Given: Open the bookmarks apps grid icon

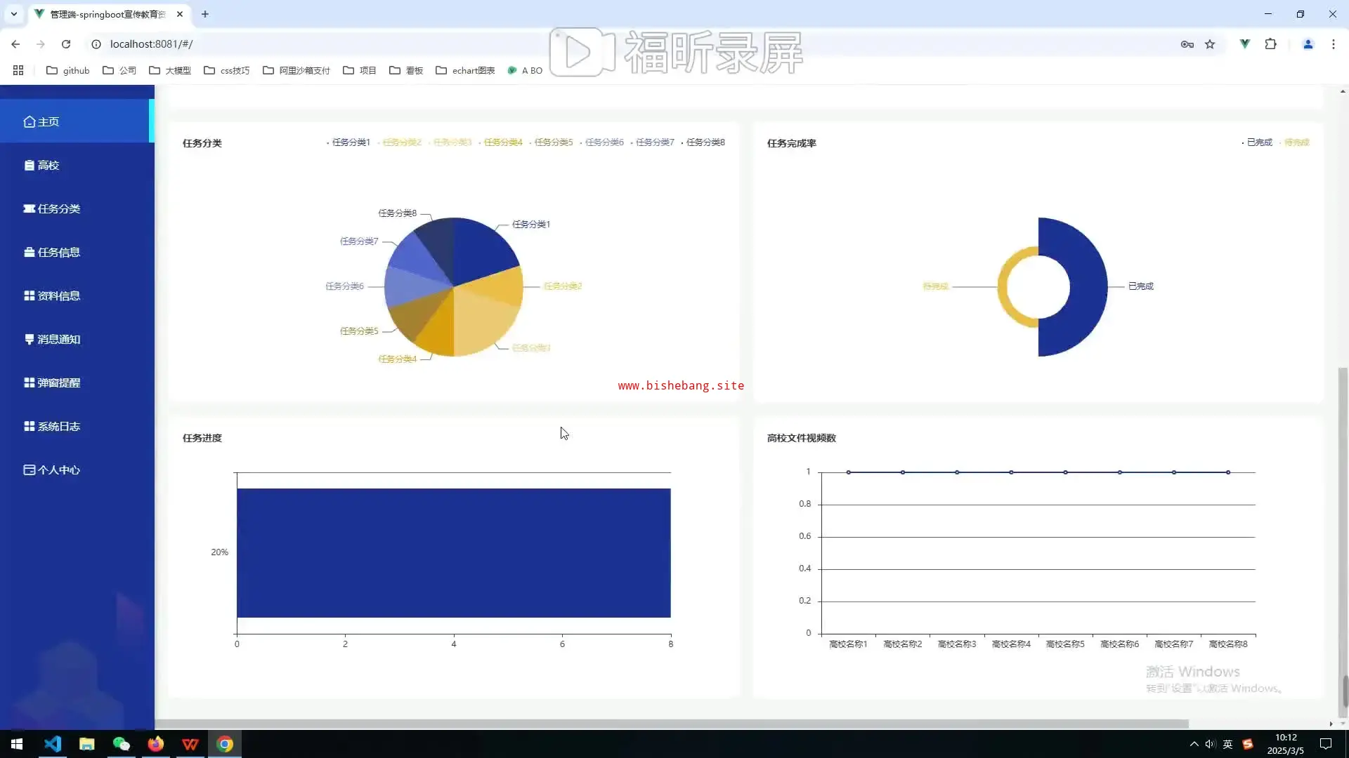Looking at the screenshot, I should pyautogui.click(x=18, y=70).
